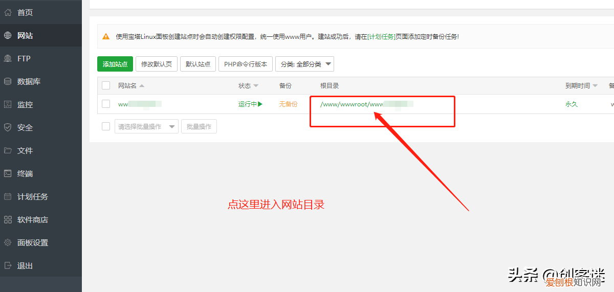Tick the checkbox of the ww site row
Screen dimensions: 614x292
[106, 104]
